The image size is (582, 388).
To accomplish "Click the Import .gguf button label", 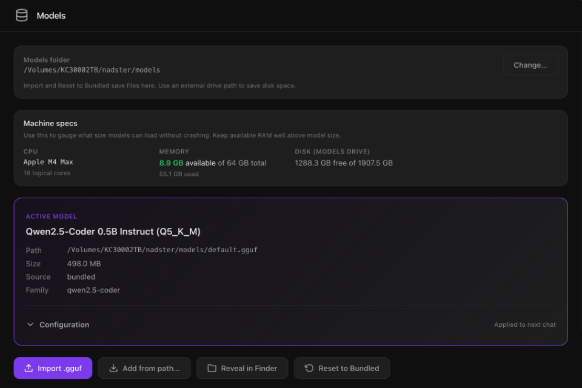I will (x=58, y=368).
